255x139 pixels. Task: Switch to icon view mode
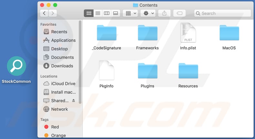(89, 13)
